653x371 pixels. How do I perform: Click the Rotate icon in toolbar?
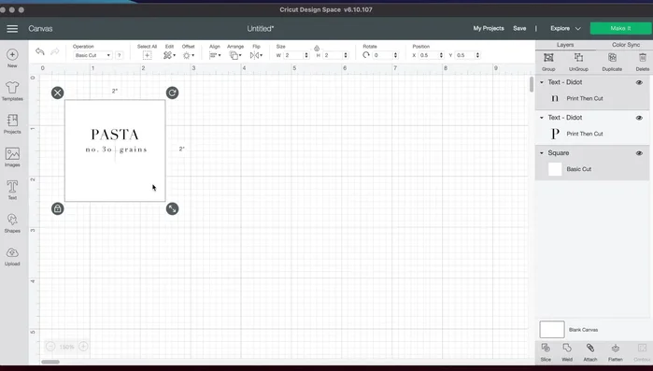(366, 55)
